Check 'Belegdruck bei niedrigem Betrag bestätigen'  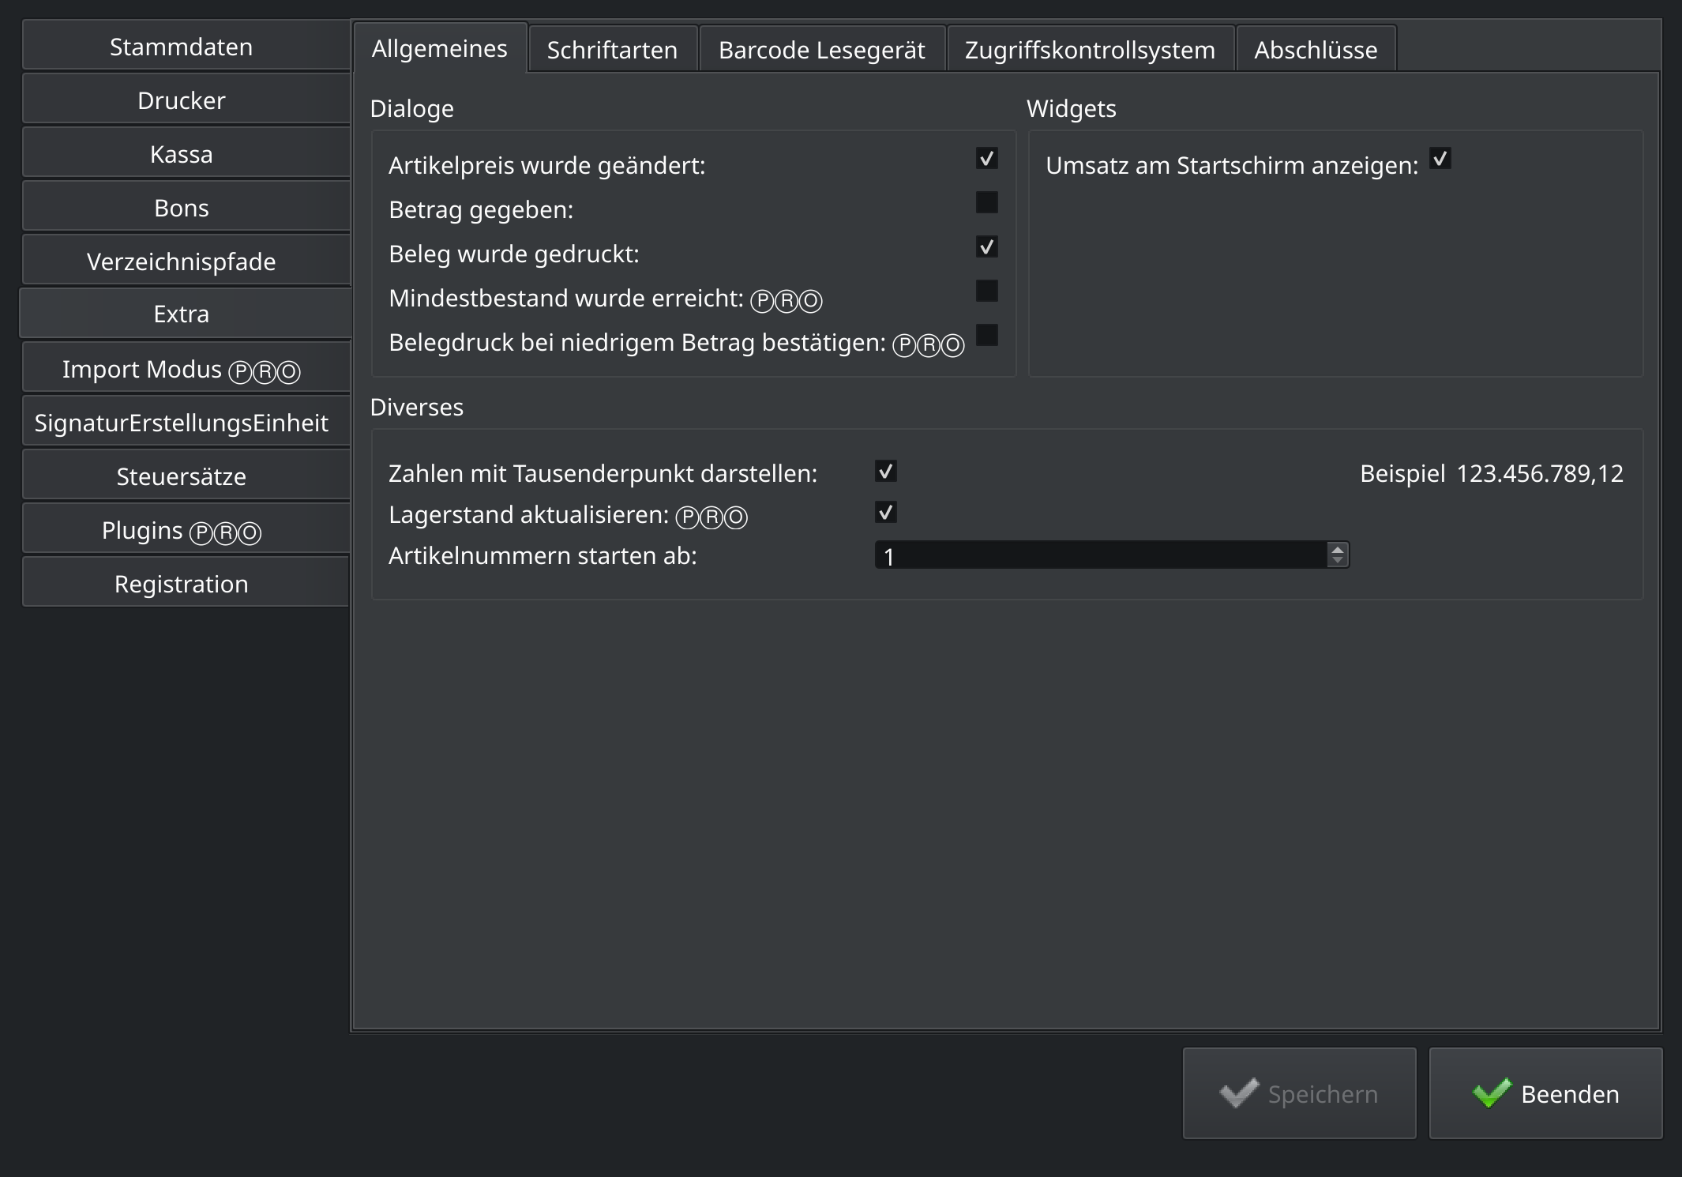pyautogui.click(x=986, y=336)
